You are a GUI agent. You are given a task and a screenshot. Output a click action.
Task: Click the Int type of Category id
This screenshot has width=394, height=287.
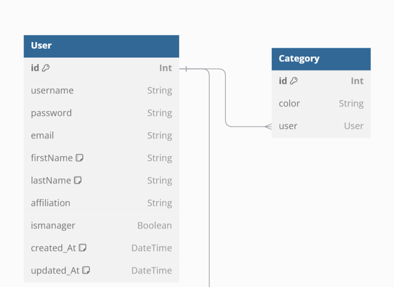357,81
